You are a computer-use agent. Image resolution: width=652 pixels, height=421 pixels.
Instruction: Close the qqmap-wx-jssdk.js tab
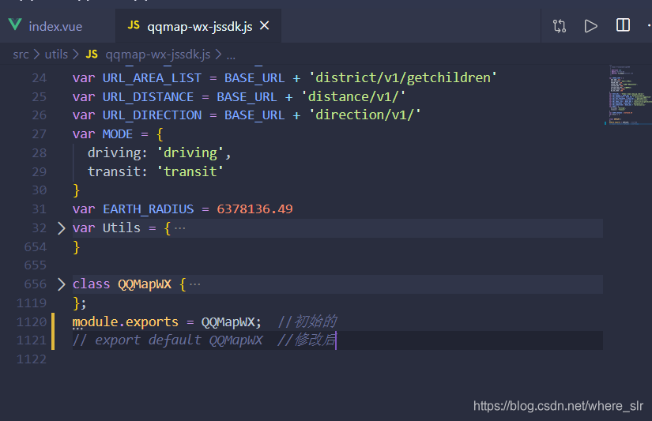coord(265,26)
